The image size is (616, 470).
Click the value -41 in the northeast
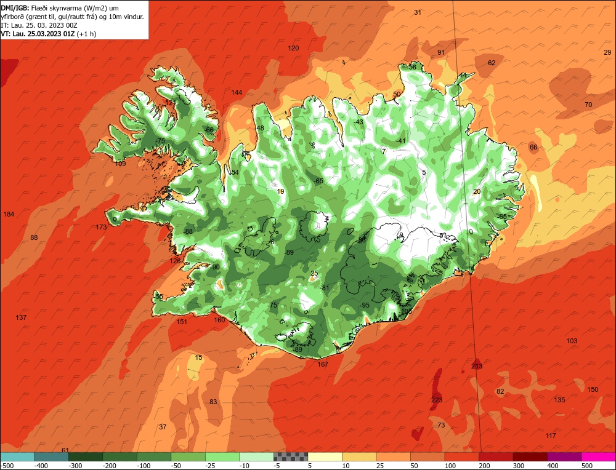[400, 141]
